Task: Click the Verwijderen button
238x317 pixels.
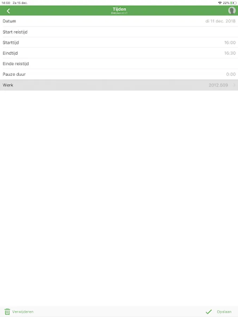Action: pos(19,312)
